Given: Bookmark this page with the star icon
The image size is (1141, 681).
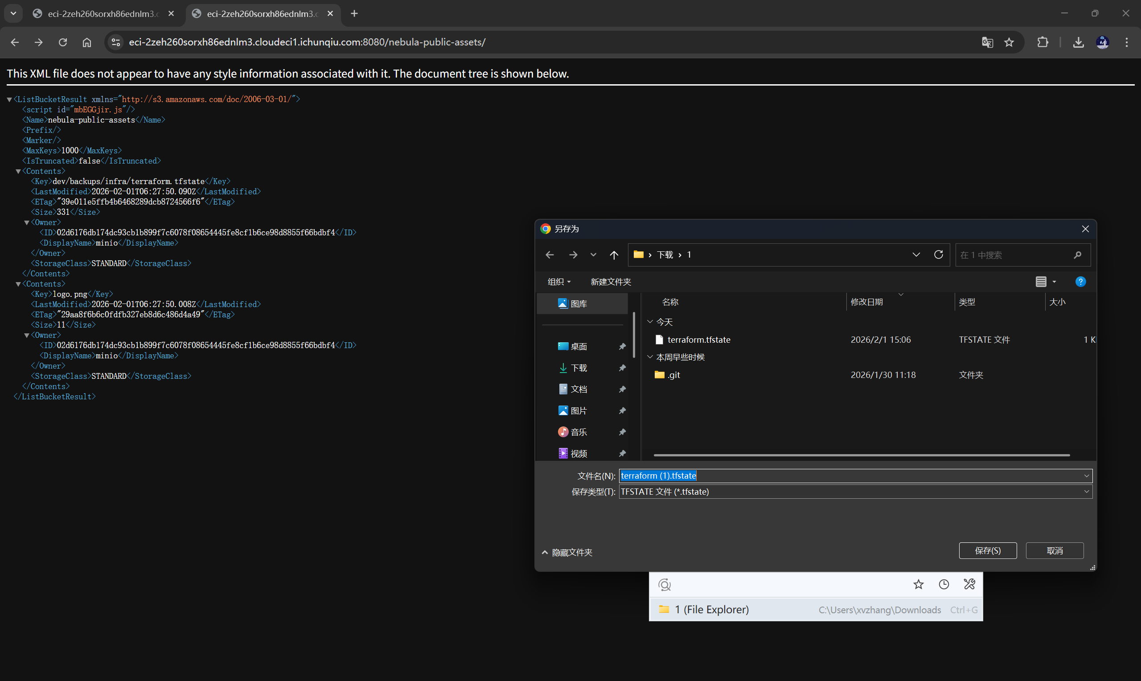Looking at the screenshot, I should tap(1009, 42).
